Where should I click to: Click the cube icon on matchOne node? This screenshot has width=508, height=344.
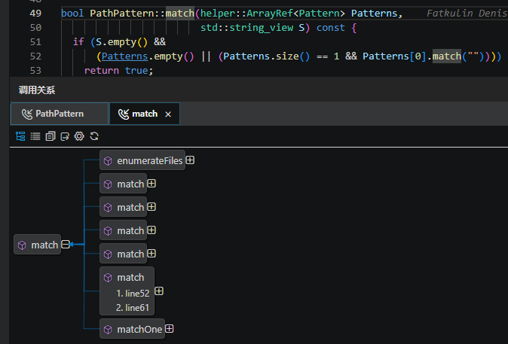(x=108, y=330)
